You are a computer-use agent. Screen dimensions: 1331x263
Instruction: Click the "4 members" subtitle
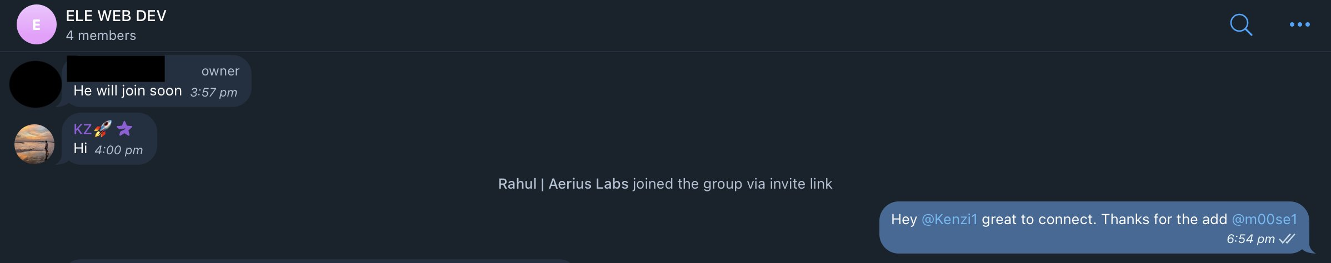pos(101,36)
